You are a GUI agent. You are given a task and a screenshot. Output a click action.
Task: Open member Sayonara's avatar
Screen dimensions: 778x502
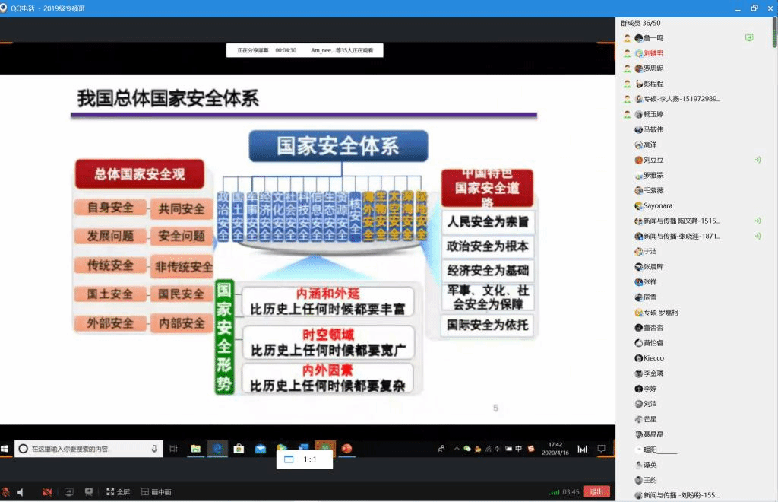coord(638,205)
